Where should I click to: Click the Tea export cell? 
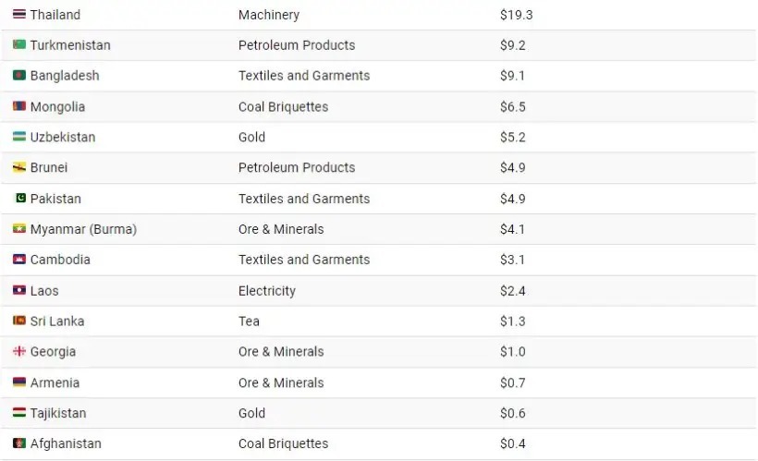pos(249,321)
